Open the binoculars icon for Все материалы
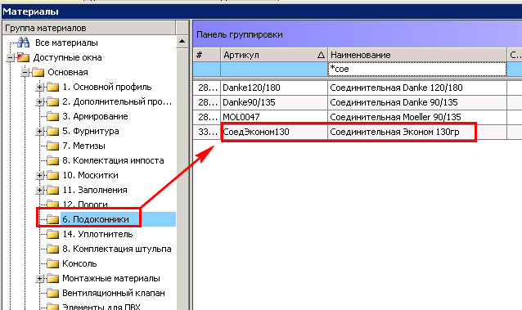522x310 pixels. [23, 43]
